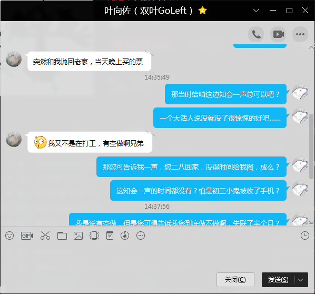
Task: Click the message 那您可告诉我一声，您二八回家
Action: (191, 167)
